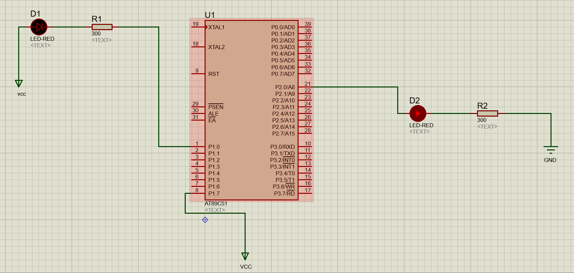Click pin number 9 beside RST
The image size is (574, 273).
coord(197,71)
